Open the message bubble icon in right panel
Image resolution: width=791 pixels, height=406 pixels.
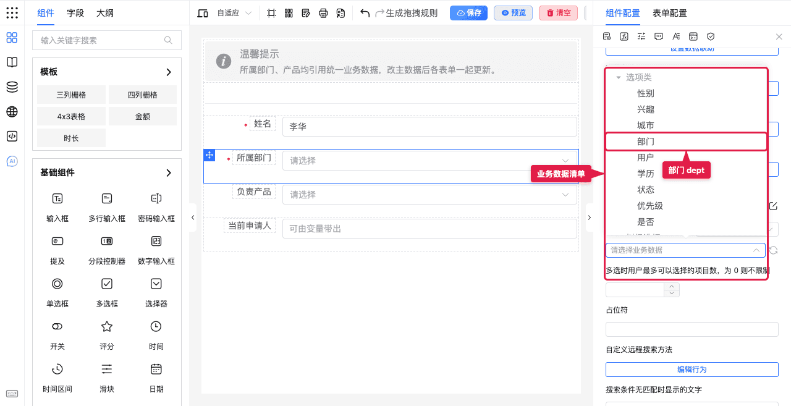659,36
